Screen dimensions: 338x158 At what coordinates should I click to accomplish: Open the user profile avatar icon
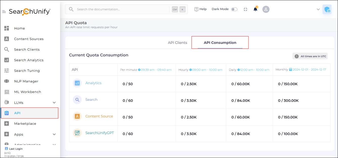tap(266, 9)
